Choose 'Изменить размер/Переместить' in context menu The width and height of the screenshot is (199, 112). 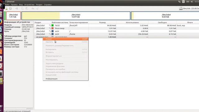point(66,46)
